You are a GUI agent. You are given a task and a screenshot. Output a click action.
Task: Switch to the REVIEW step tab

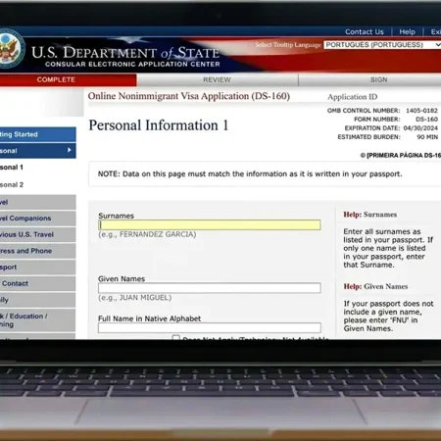click(218, 79)
